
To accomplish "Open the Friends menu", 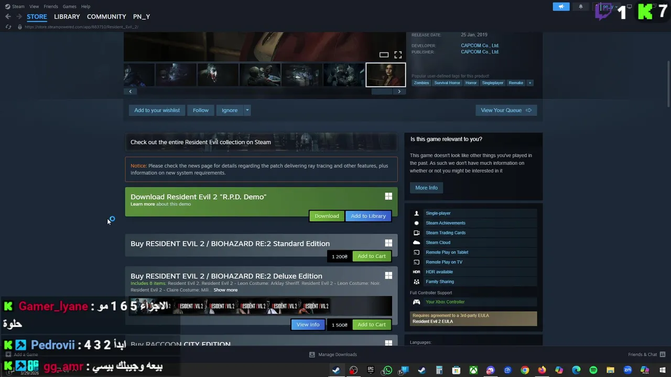I will coord(51,6).
